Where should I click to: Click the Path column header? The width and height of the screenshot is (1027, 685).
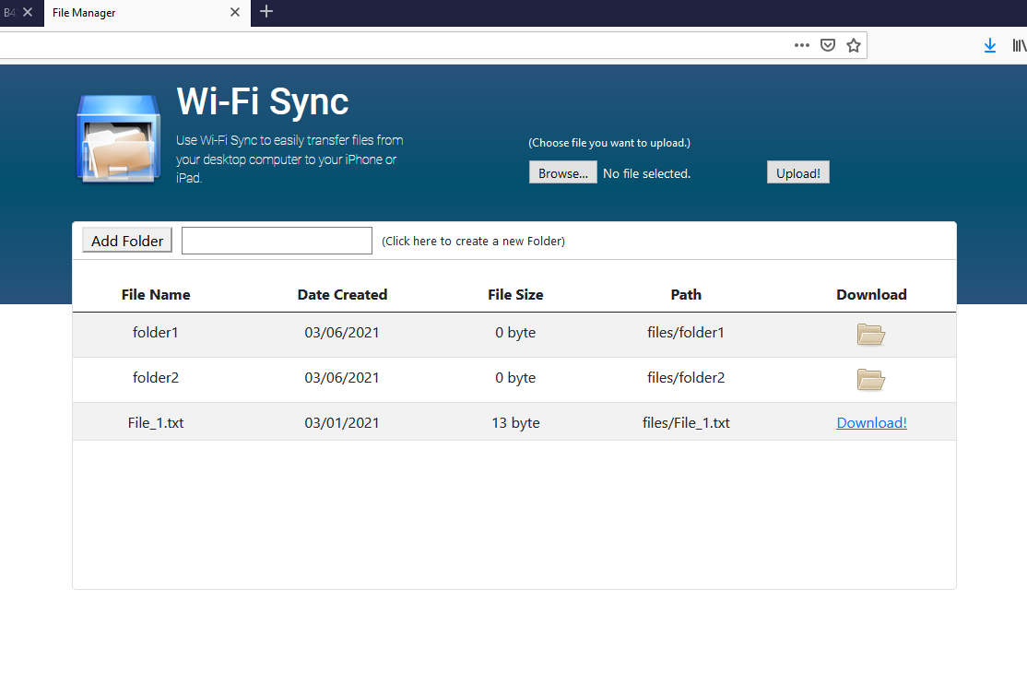tap(686, 295)
